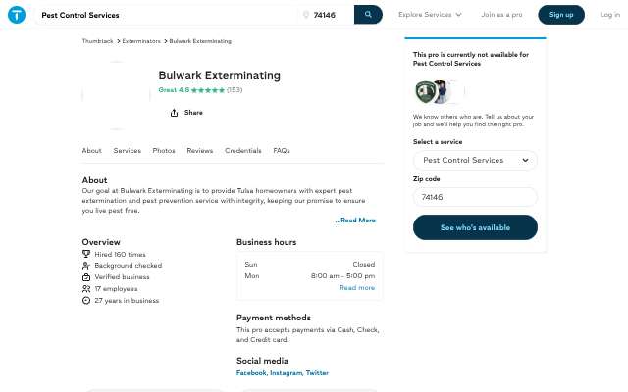Expand About text with Read More
Image resolution: width=628 pixels, height=392 pixels.
click(x=355, y=220)
